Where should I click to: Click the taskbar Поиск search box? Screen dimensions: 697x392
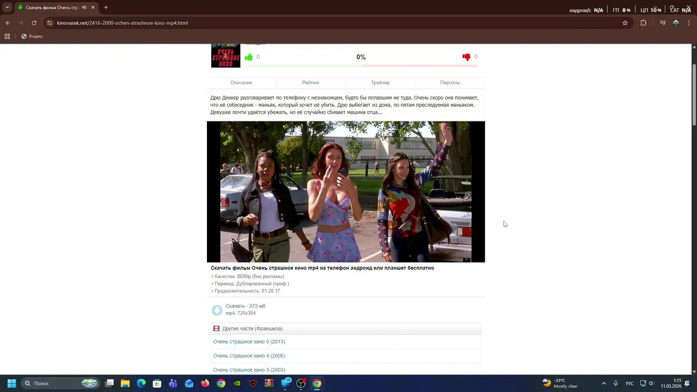coord(61,383)
